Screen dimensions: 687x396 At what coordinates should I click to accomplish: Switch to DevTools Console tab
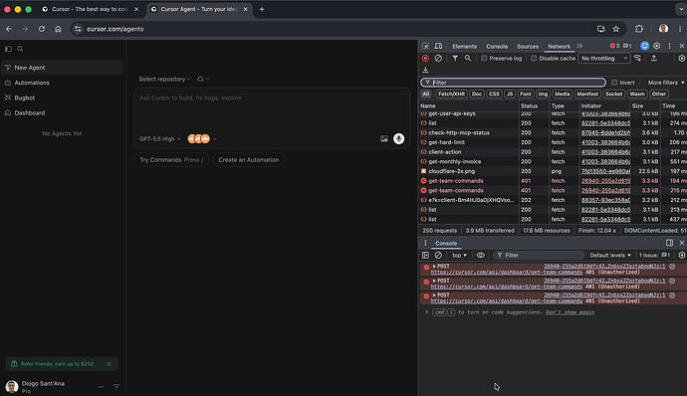[497, 47]
